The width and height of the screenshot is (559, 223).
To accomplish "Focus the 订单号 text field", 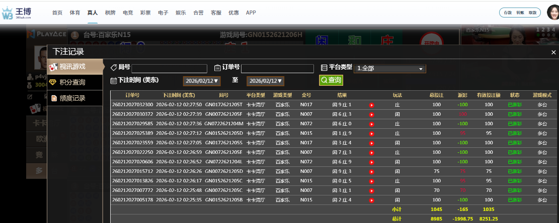I will [277, 69].
